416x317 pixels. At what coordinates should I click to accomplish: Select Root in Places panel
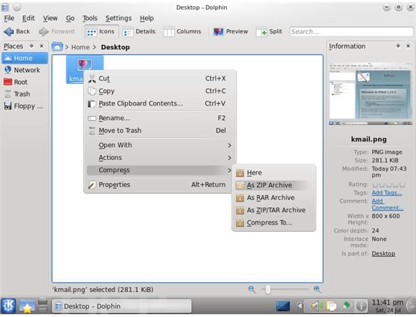pyautogui.click(x=25, y=82)
